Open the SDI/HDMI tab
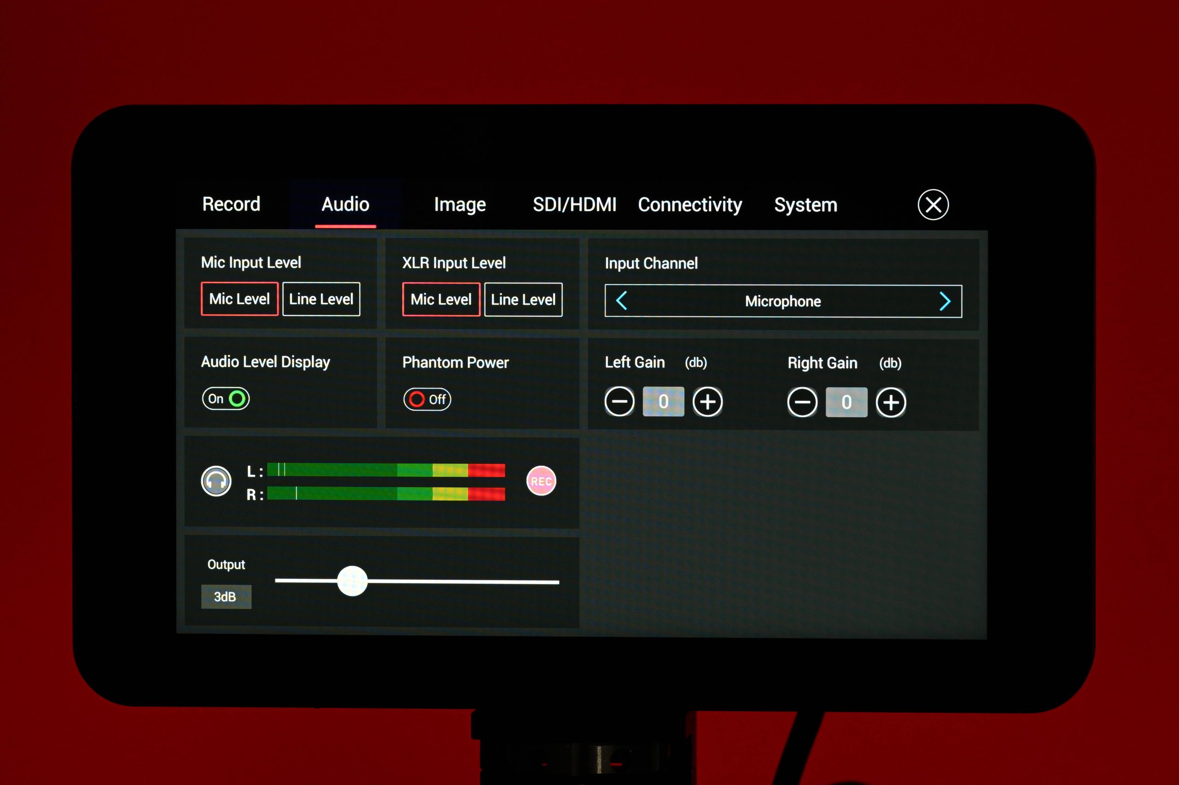Screen dimensions: 1179x785 (574, 205)
